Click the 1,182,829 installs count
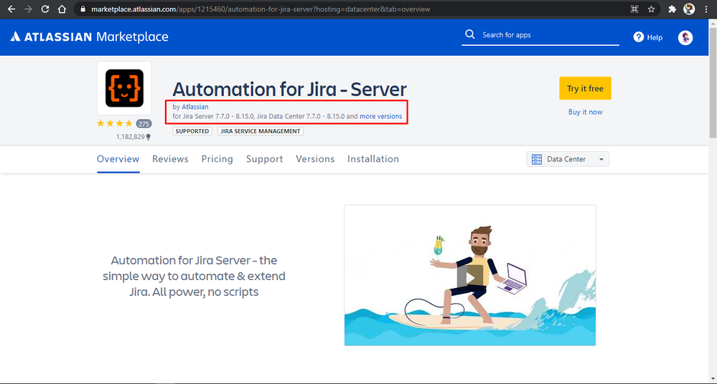The image size is (717, 384). pos(131,137)
